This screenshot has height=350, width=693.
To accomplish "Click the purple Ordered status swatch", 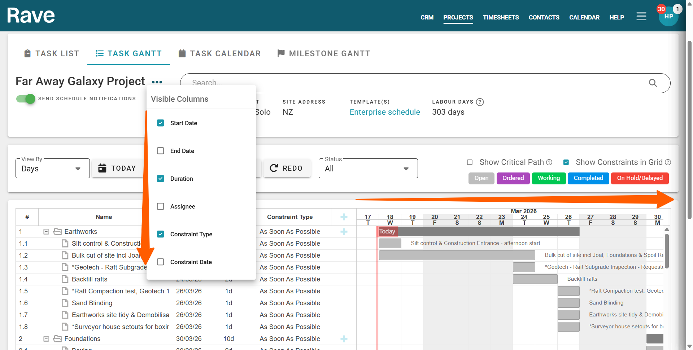I will coord(513,178).
